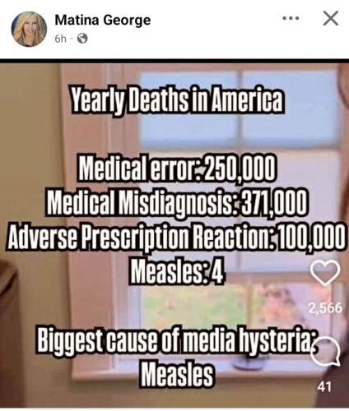Screen dimensions: 349x411
Task: Open the 6h post timestamp
Action: tap(60, 39)
